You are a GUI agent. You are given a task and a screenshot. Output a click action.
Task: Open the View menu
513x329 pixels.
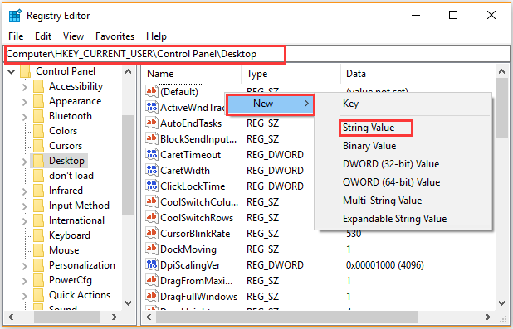pos(73,36)
